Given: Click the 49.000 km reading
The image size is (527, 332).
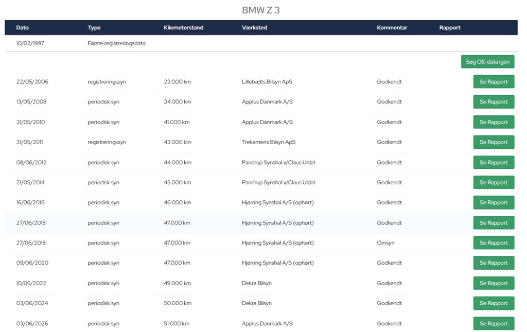Looking at the screenshot, I should [x=178, y=283].
